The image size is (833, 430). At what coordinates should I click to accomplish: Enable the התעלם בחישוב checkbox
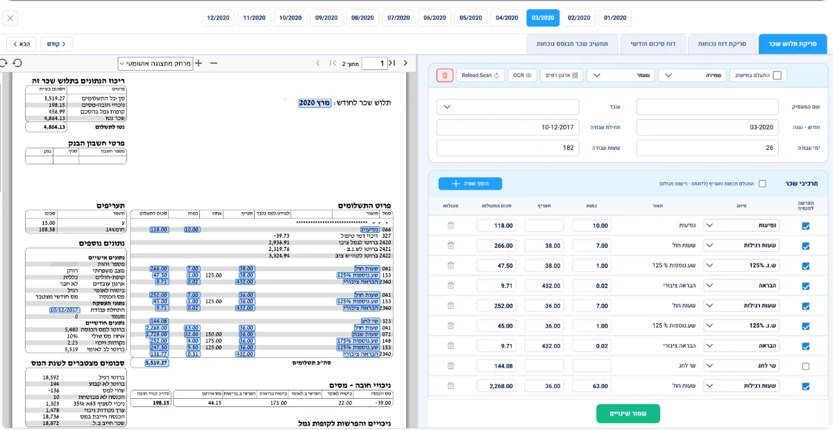[x=777, y=75]
